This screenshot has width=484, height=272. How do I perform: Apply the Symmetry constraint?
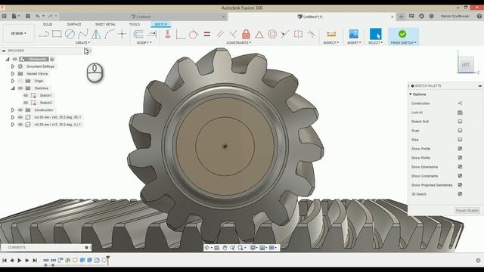298,34
